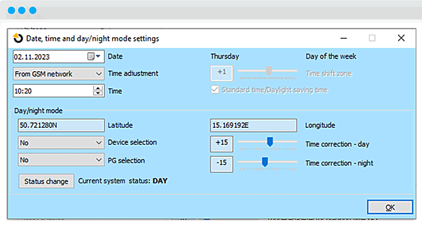Confirm settings with the OK button
Viewport: 422px width, 228px height.
coord(390,207)
